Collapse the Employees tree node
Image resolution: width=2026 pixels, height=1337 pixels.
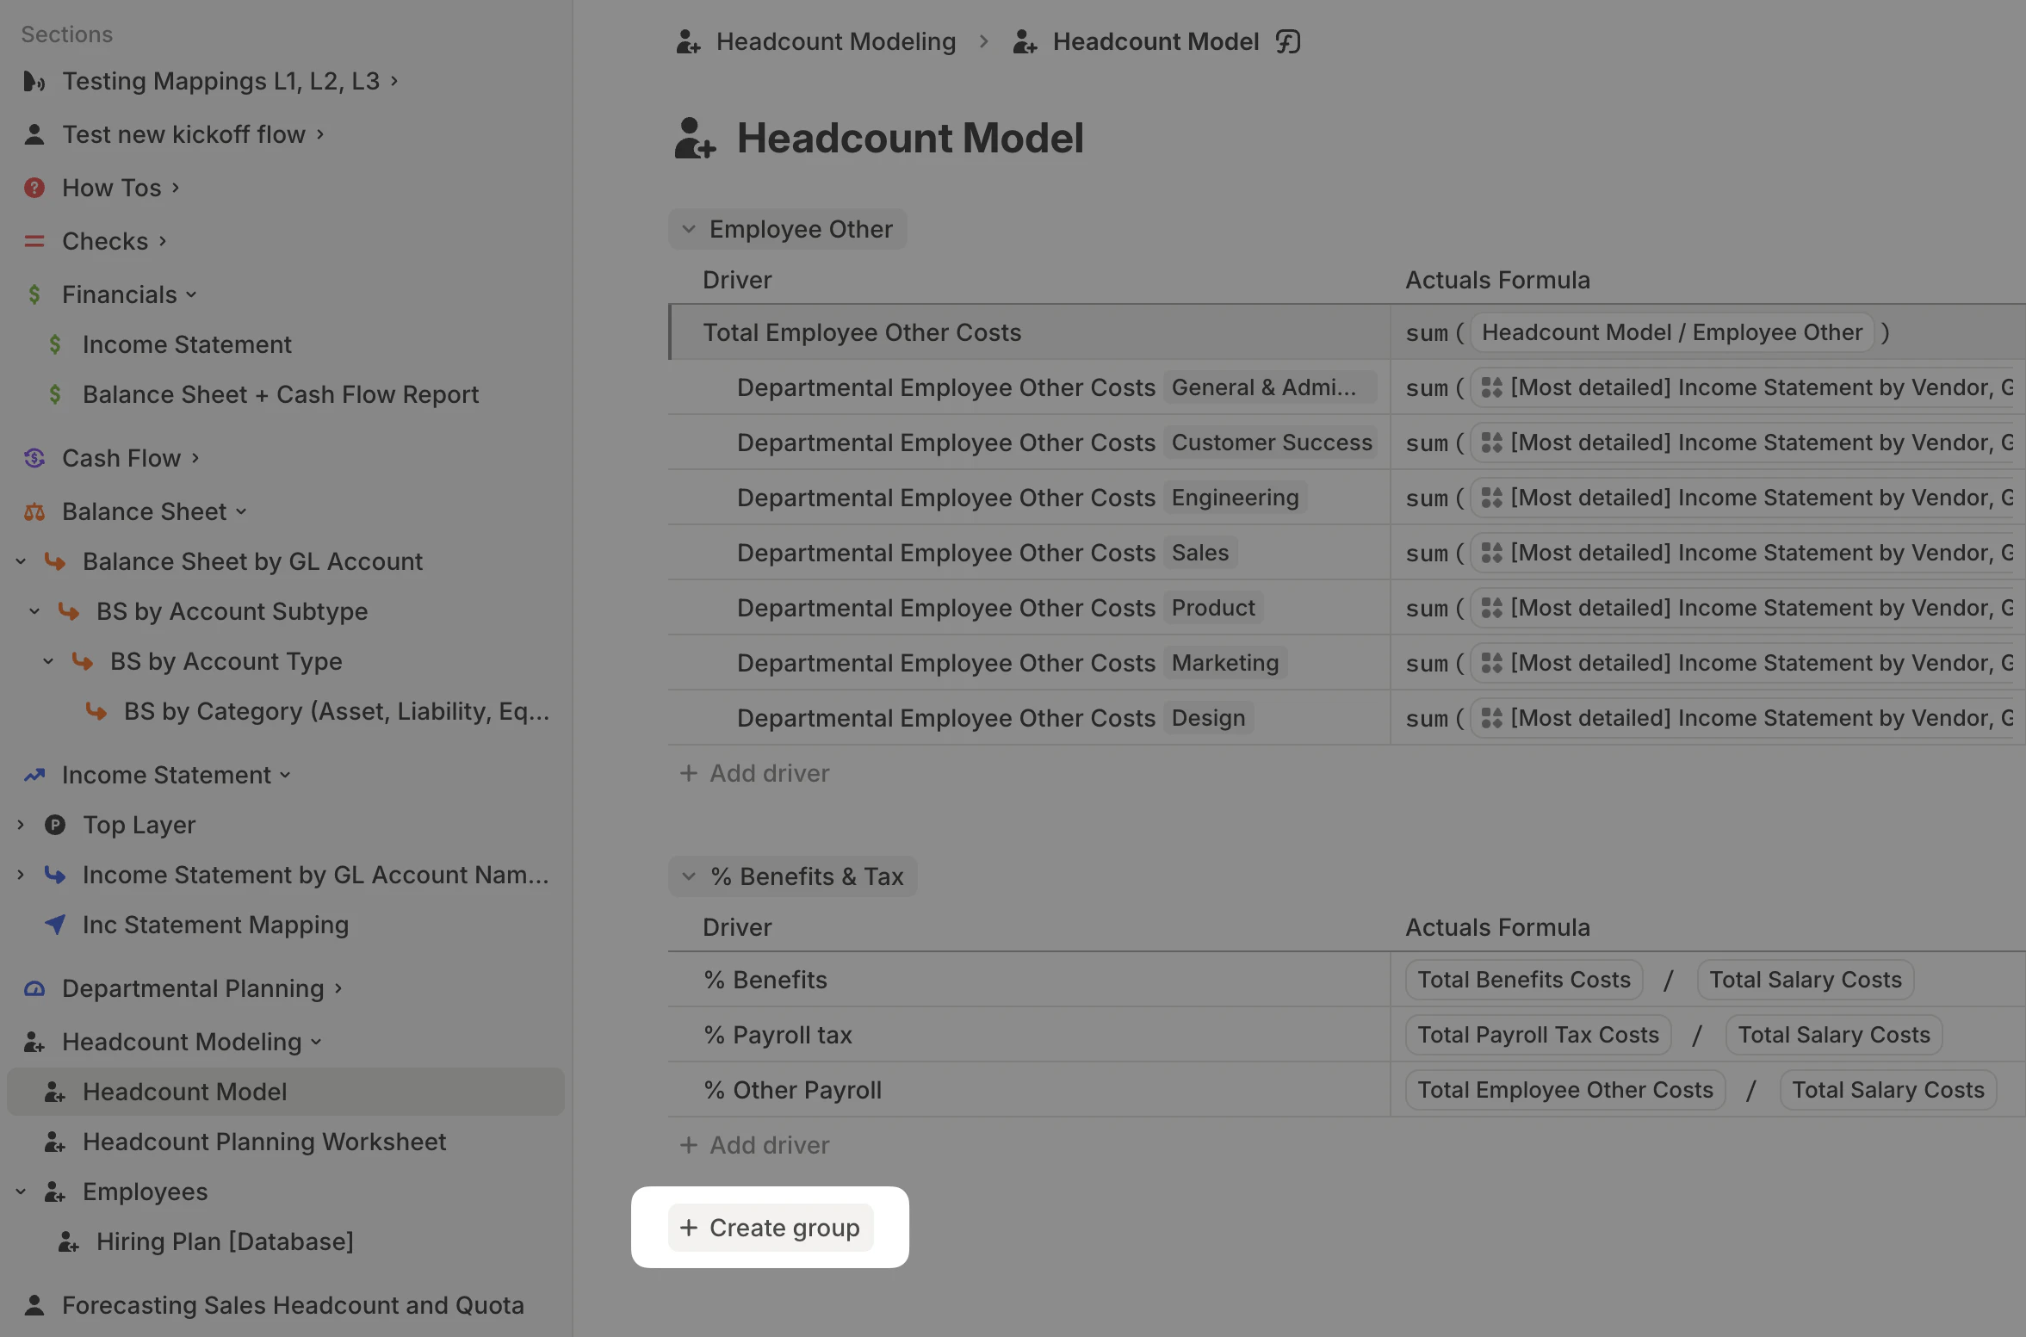pos(21,1192)
